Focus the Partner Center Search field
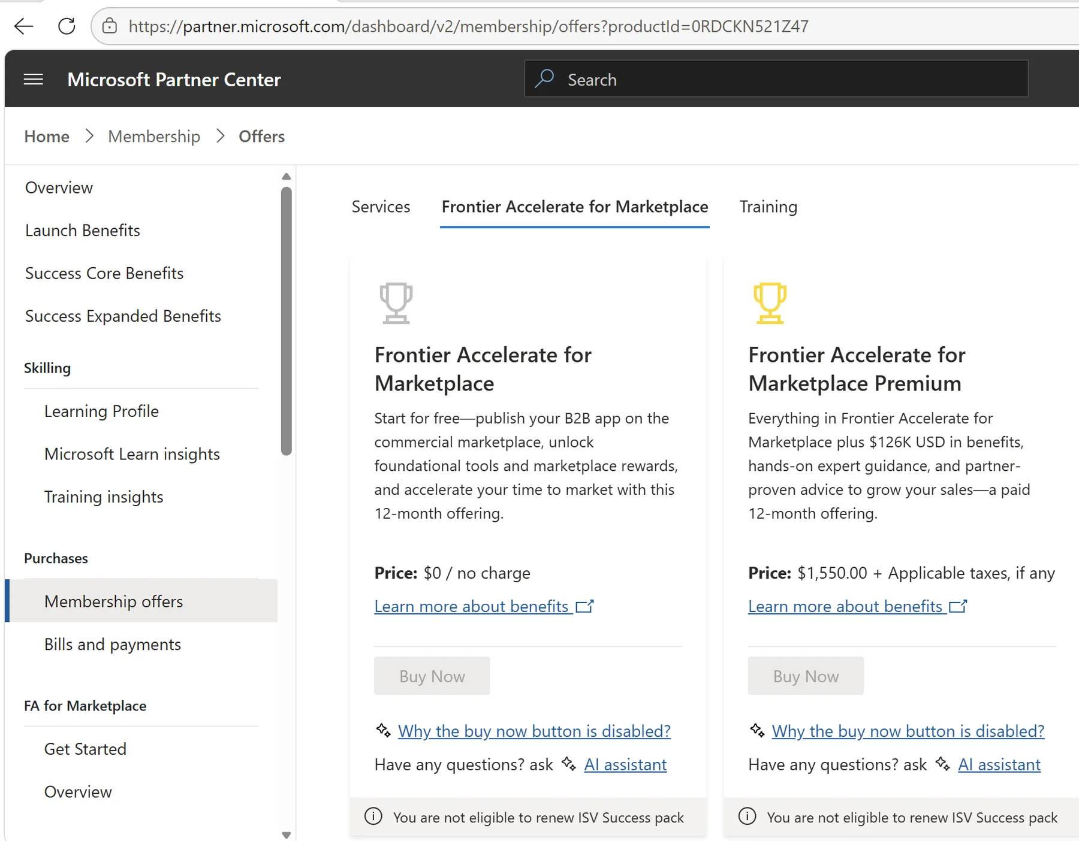The height and width of the screenshot is (841, 1079). tap(776, 78)
